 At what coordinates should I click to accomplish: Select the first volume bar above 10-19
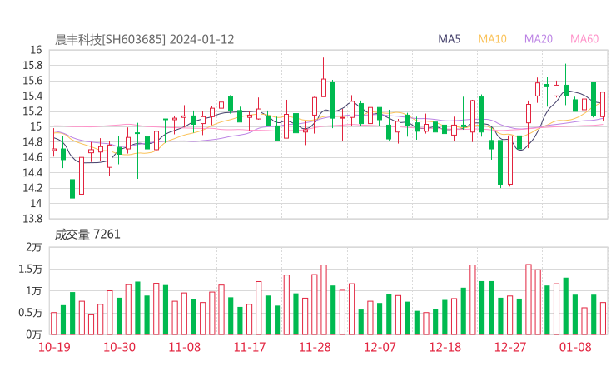(x=54, y=324)
